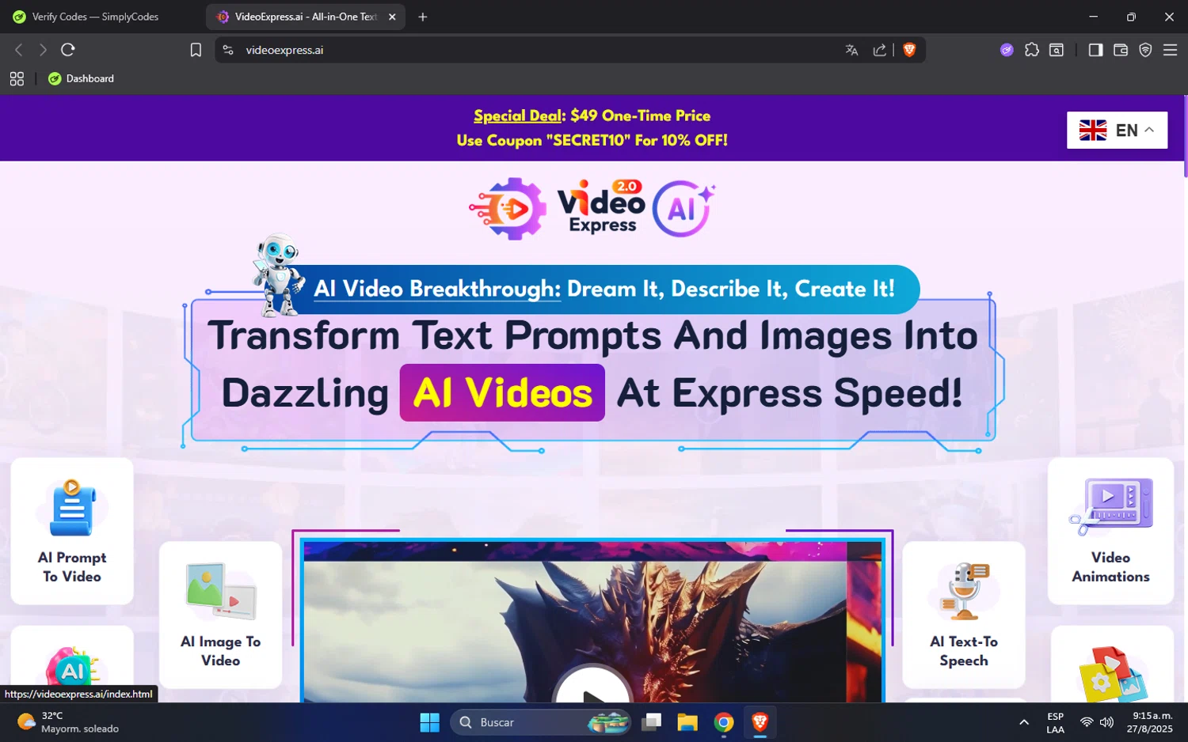Go back to the previous page

coord(19,50)
